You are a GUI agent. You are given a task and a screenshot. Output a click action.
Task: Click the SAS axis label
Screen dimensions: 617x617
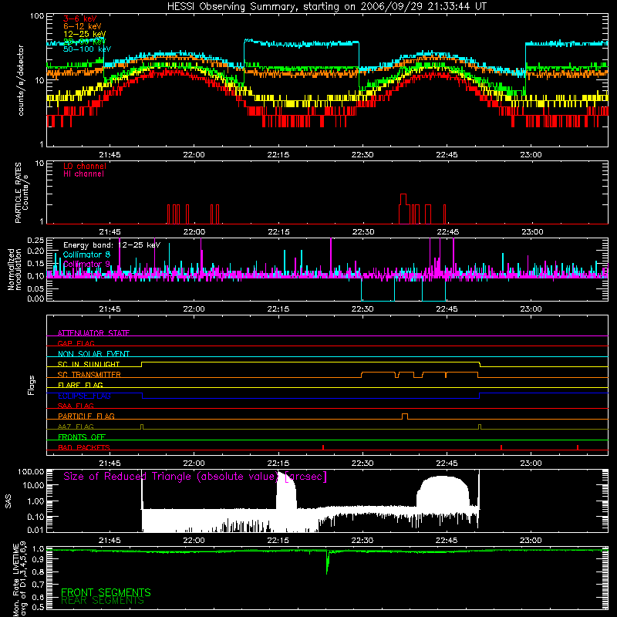[8, 501]
